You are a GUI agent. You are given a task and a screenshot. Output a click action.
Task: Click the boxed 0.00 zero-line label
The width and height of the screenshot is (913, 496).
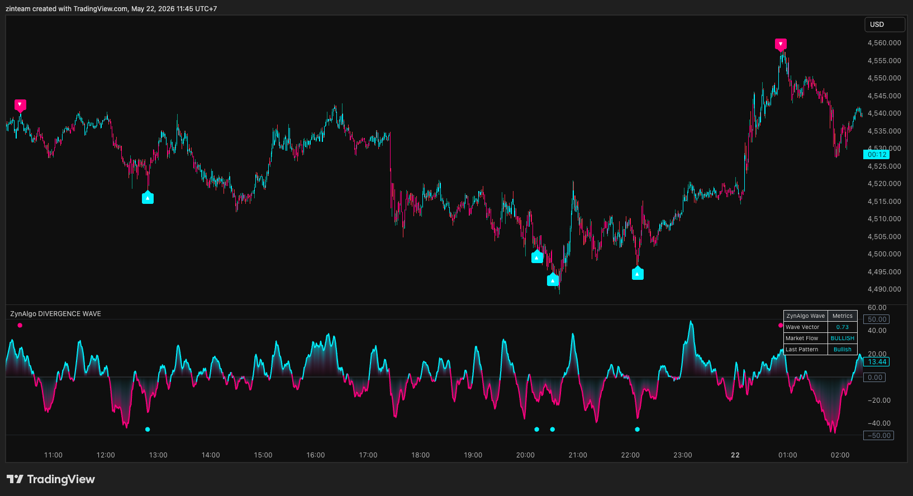coord(874,378)
